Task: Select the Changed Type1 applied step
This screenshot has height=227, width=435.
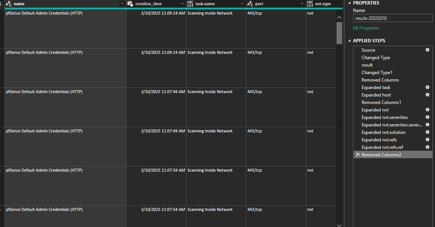Action: [377, 72]
